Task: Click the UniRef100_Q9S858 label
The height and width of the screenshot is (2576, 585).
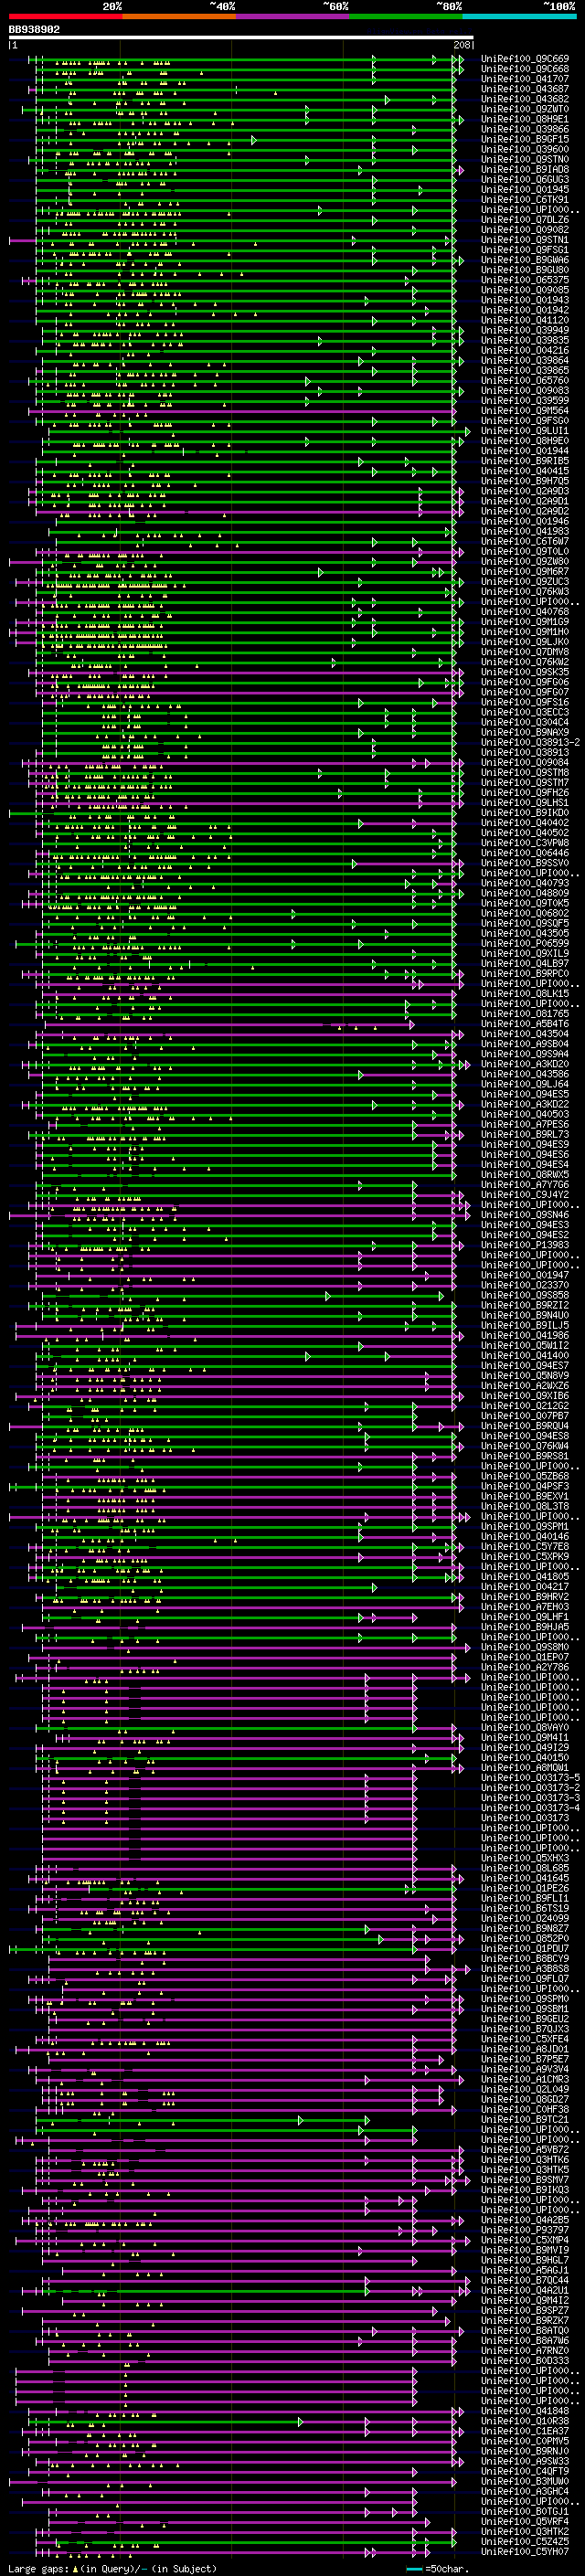Action: click(525, 1295)
